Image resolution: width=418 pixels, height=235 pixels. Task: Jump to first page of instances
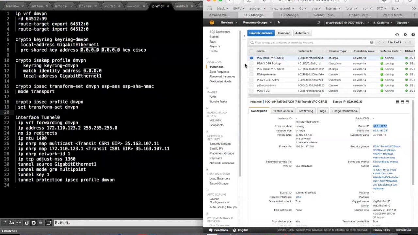[378, 42]
